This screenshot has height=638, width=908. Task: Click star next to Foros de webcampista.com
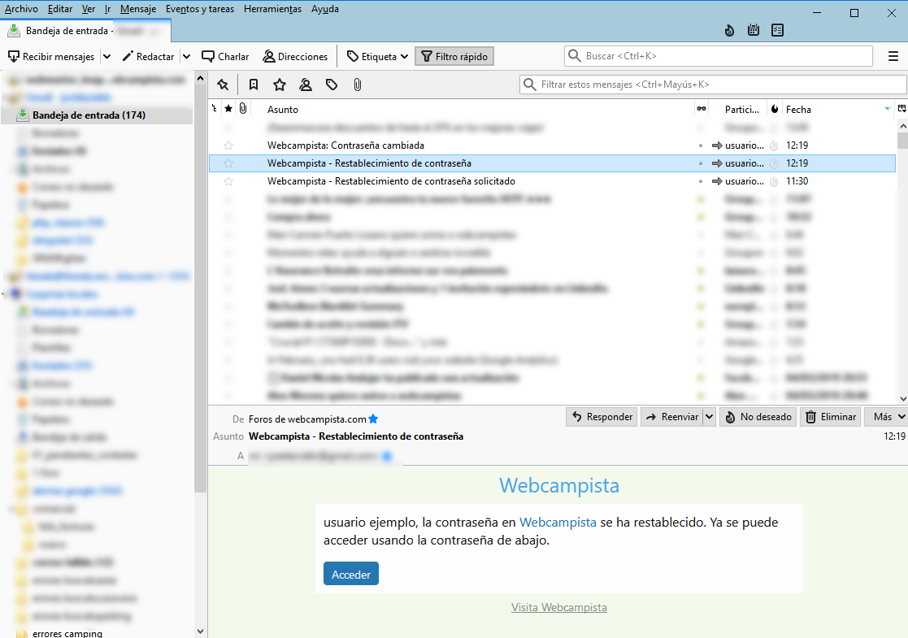point(373,419)
